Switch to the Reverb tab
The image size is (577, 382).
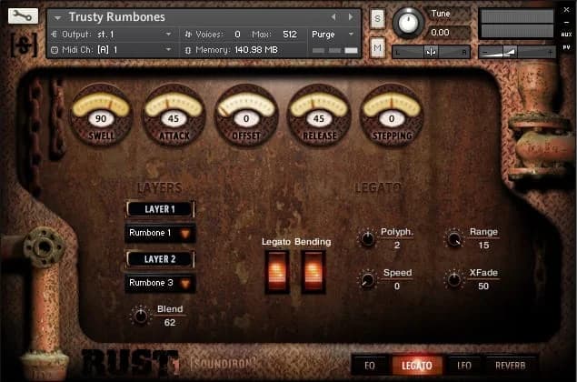(511, 366)
